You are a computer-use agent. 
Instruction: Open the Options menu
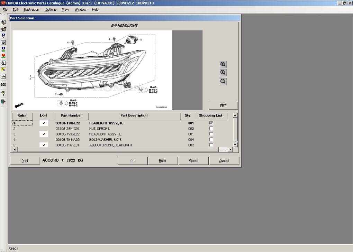(51, 10)
